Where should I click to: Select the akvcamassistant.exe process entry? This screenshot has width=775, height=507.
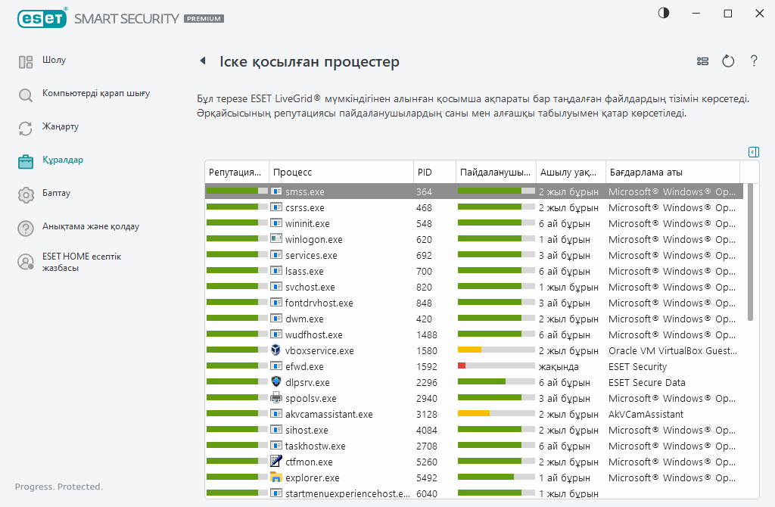coord(328,415)
